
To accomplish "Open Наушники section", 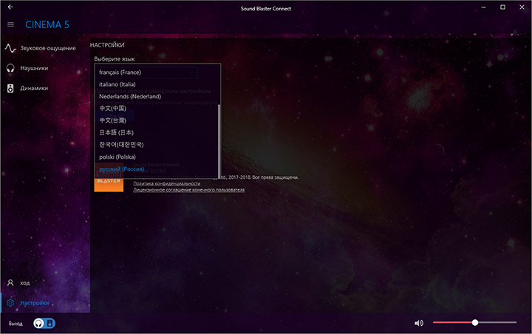I will (x=45, y=68).
